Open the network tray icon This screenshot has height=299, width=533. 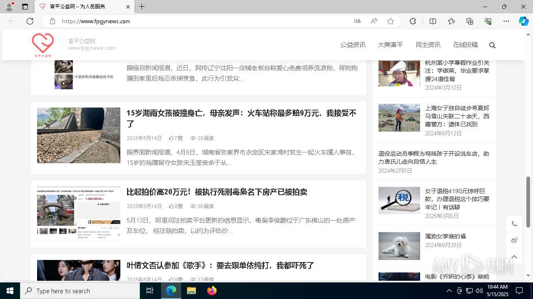(x=469, y=291)
